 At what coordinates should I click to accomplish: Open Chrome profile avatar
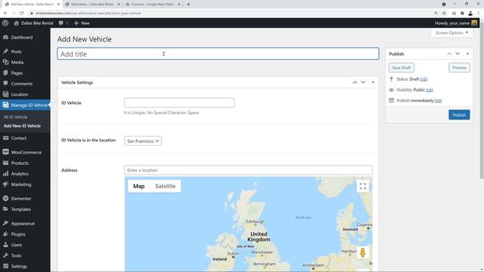pyautogui.click(x=470, y=14)
